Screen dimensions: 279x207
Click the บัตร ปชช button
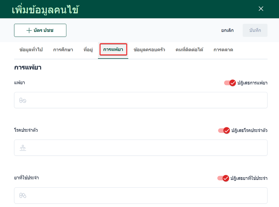click(x=40, y=30)
